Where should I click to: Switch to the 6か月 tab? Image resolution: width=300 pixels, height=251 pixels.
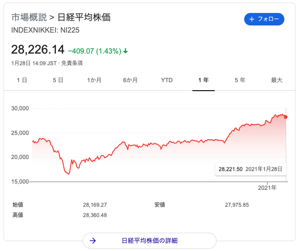[x=130, y=80]
